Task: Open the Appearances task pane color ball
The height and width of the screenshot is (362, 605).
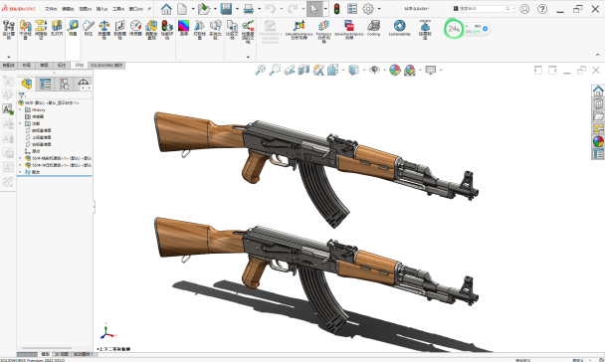Action: [x=598, y=141]
